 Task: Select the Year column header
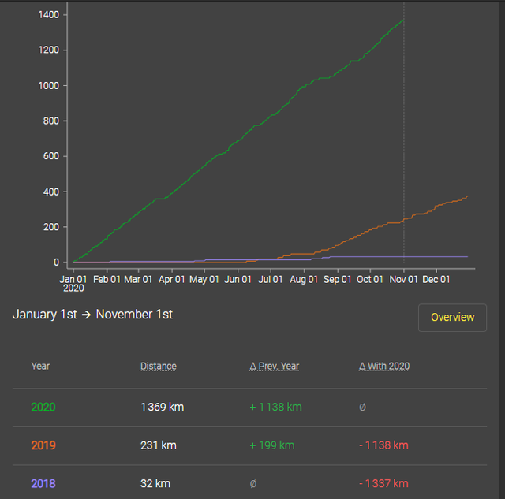(x=40, y=366)
